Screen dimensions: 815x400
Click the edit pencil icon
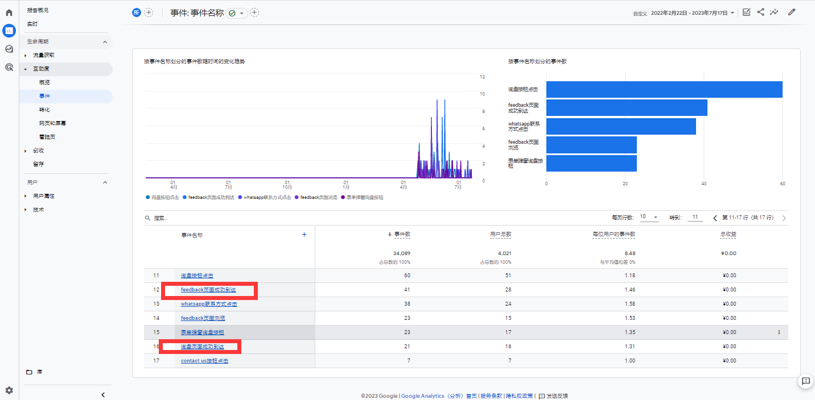[792, 12]
